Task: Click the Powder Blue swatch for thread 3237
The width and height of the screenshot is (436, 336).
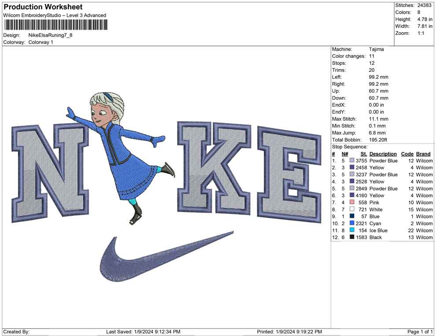Action: pos(352,174)
